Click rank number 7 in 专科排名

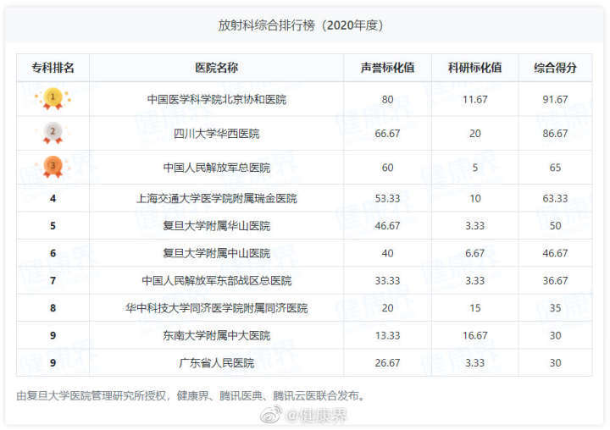tap(53, 280)
